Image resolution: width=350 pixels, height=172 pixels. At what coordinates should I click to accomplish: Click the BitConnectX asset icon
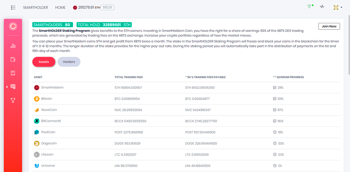click(37, 121)
